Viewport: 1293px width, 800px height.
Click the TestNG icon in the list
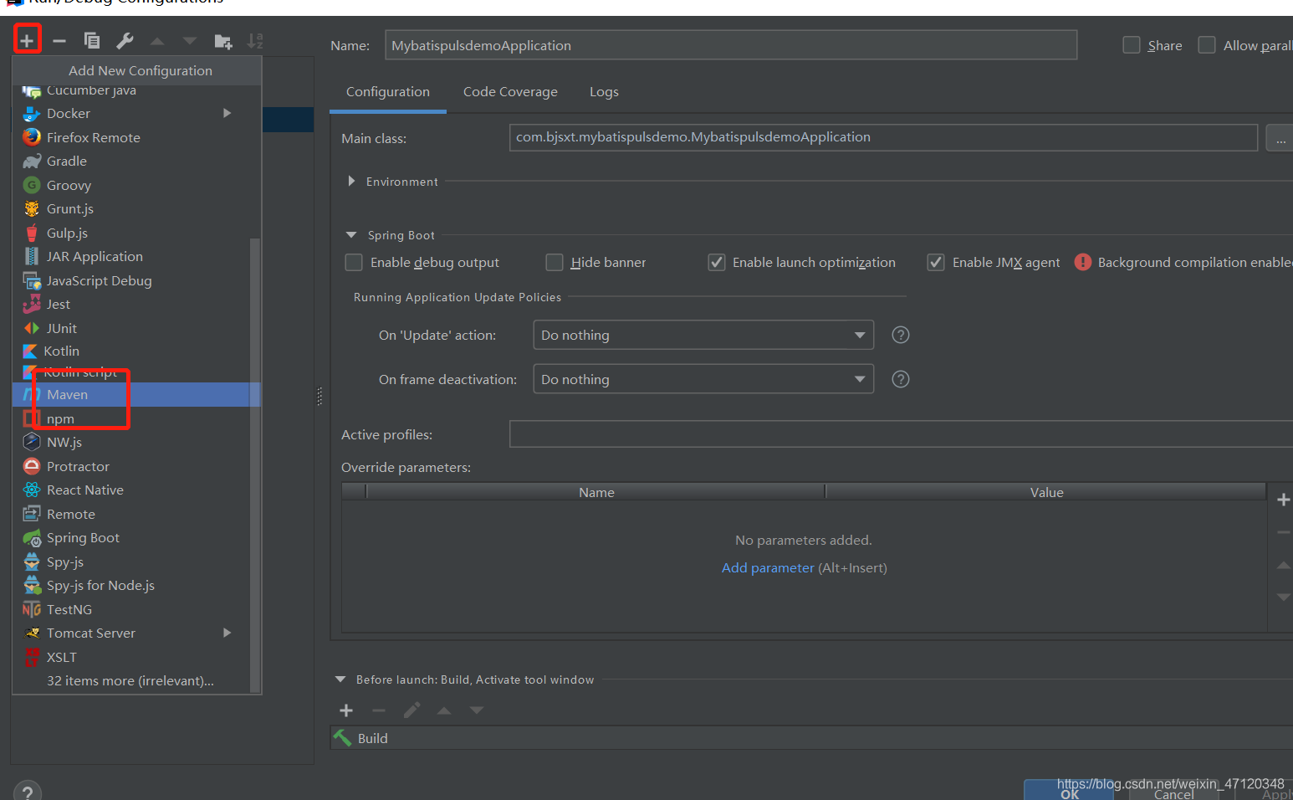click(32, 609)
